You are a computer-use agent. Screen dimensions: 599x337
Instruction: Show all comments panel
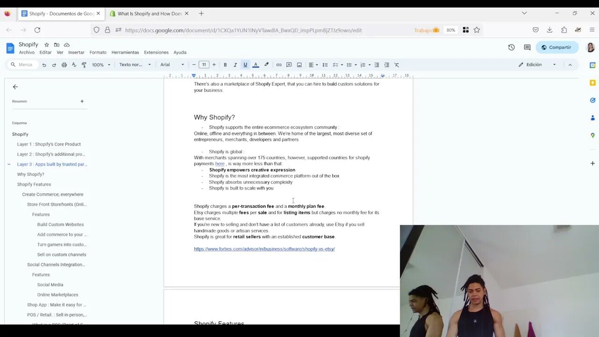point(527,47)
